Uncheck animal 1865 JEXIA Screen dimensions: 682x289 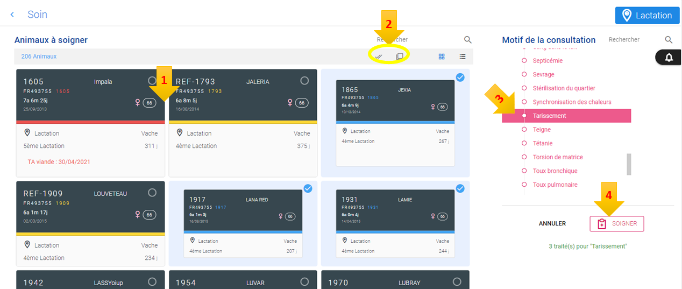point(460,77)
